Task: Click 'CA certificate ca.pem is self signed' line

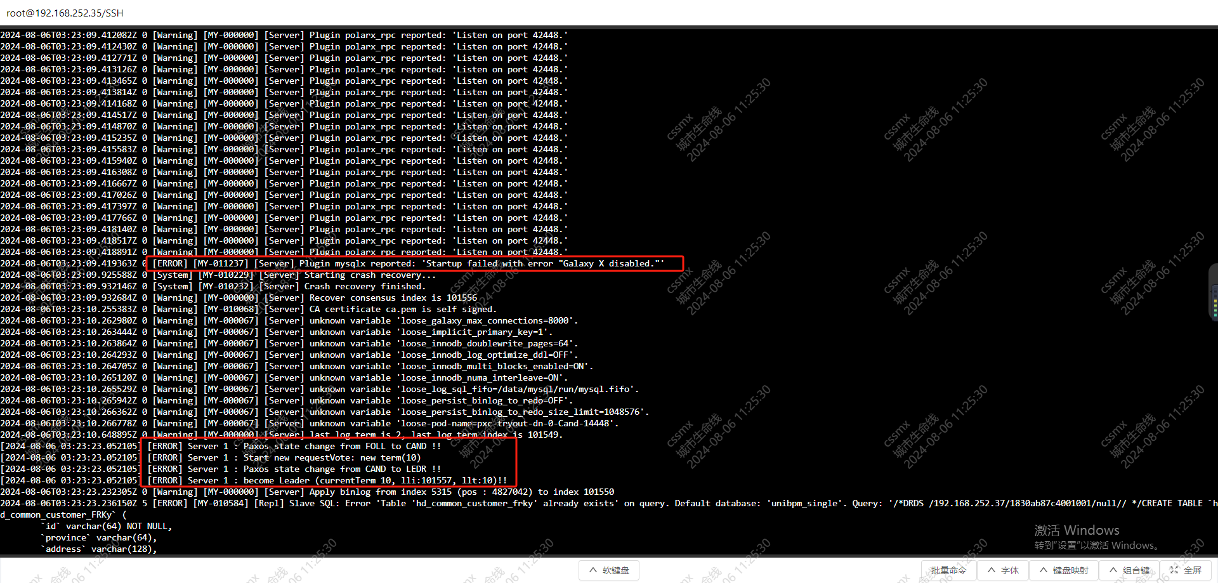Action: coord(249,310)
